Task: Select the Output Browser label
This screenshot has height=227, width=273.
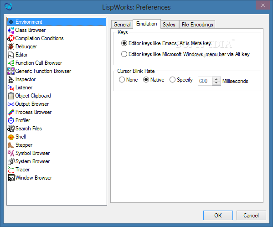Action: [x=32, y=104]
